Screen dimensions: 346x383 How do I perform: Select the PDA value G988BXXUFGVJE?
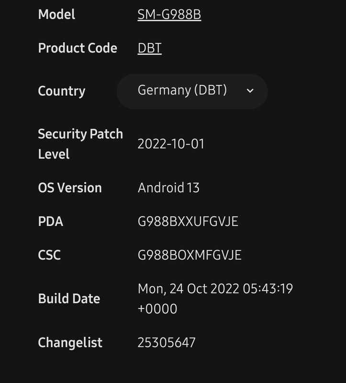pos(188,221)
